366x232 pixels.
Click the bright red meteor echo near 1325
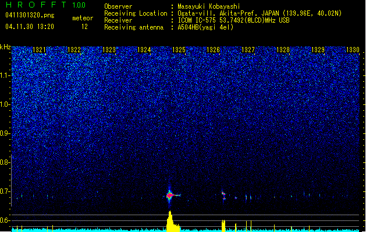point(170,195)
